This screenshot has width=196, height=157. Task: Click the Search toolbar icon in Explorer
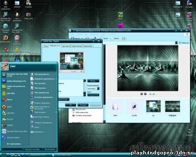coord(104,38)
